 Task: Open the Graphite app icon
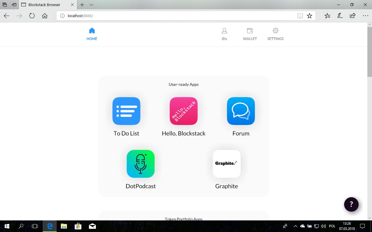pos(227,164)
